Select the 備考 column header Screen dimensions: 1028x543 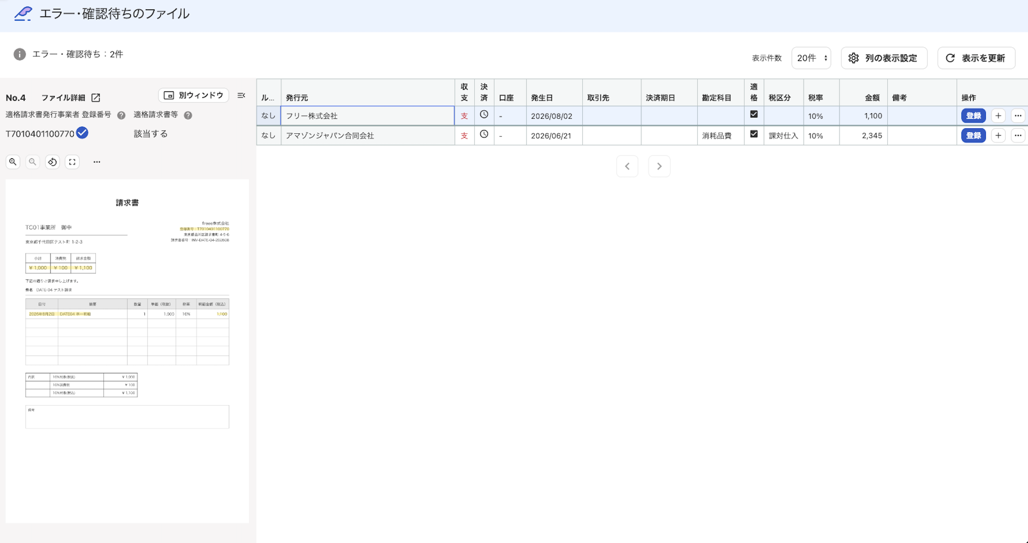[x=922, y=93]
